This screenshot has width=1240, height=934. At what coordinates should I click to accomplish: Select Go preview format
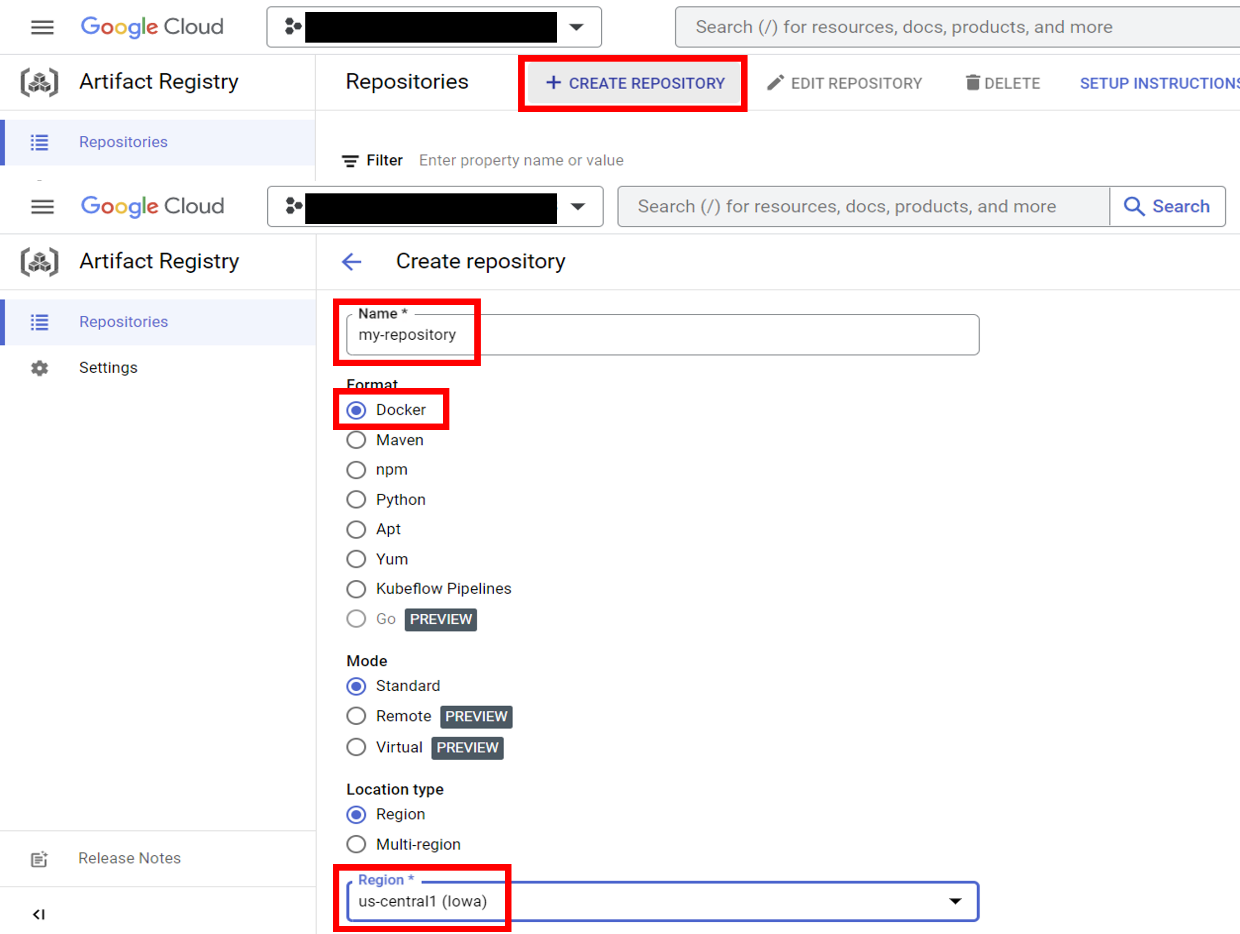point(356,619)
